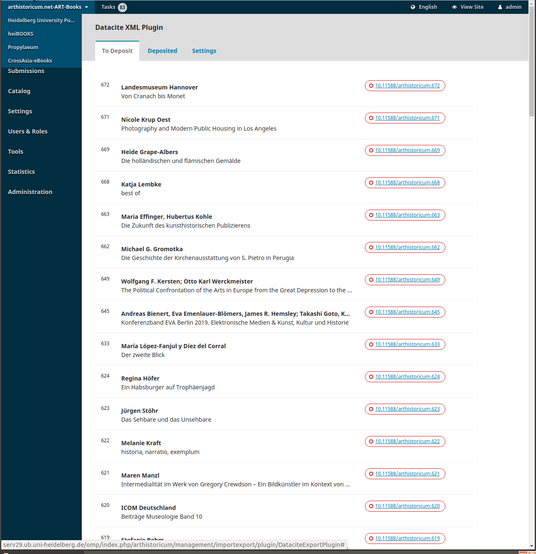Select the Landesmuseum Hannover entry title
Screen dimensions: 536x554
pyautogui.click(x=159, y=87)
